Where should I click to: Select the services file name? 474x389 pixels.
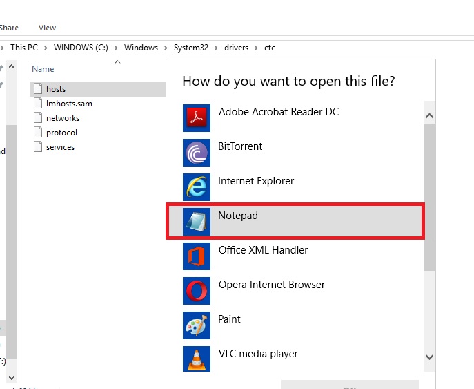click(60, 147)
